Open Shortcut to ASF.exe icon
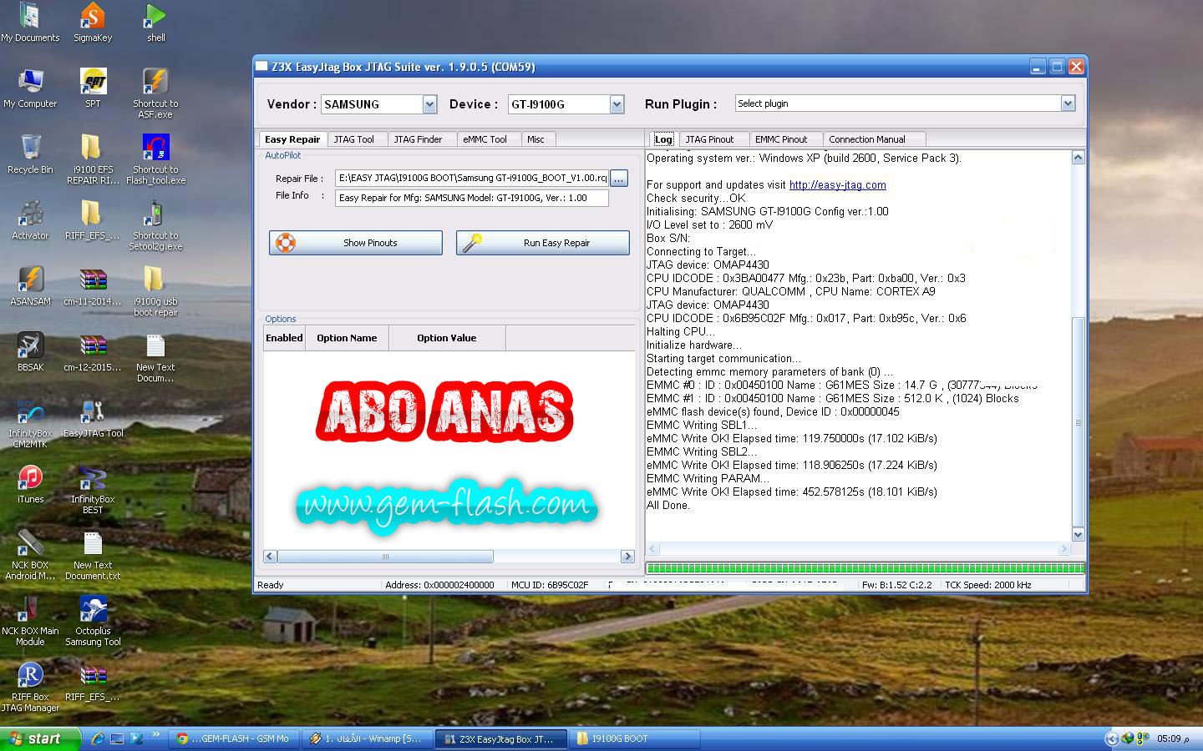1203x751 pixels. coord(155,93)
